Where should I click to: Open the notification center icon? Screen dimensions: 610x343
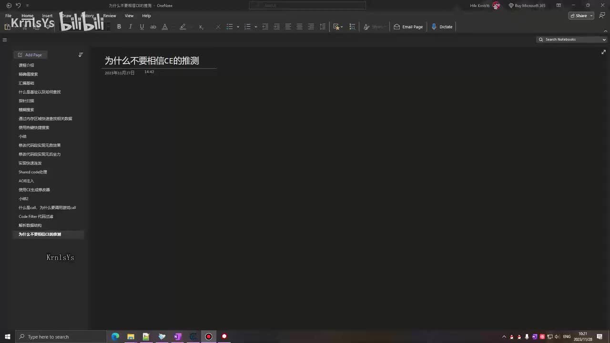[x=600, y=337]
